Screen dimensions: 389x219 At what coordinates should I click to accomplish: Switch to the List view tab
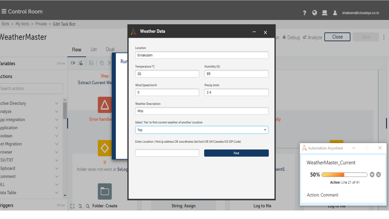94,49
